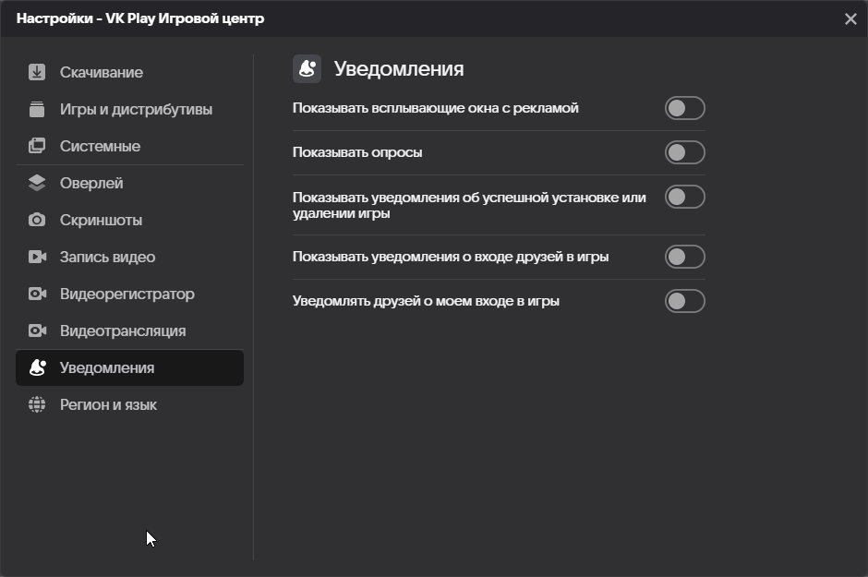
Task: Toggle notifications about game installation or removal
Action: [x=684, y=197]
